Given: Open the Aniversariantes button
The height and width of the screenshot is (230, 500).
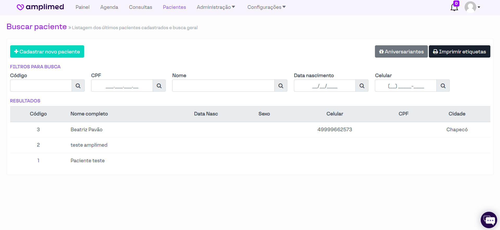Looking at the screenshot, I should tap(401, 52).
